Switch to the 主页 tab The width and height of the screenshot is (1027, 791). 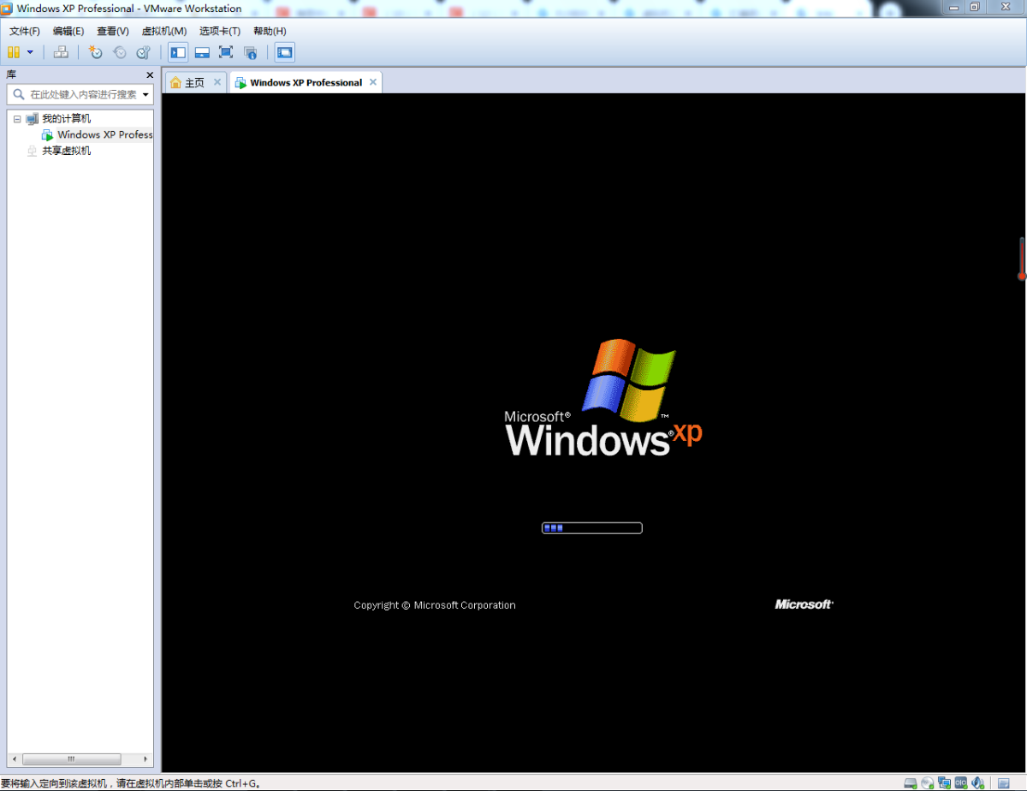coord(195,83)
